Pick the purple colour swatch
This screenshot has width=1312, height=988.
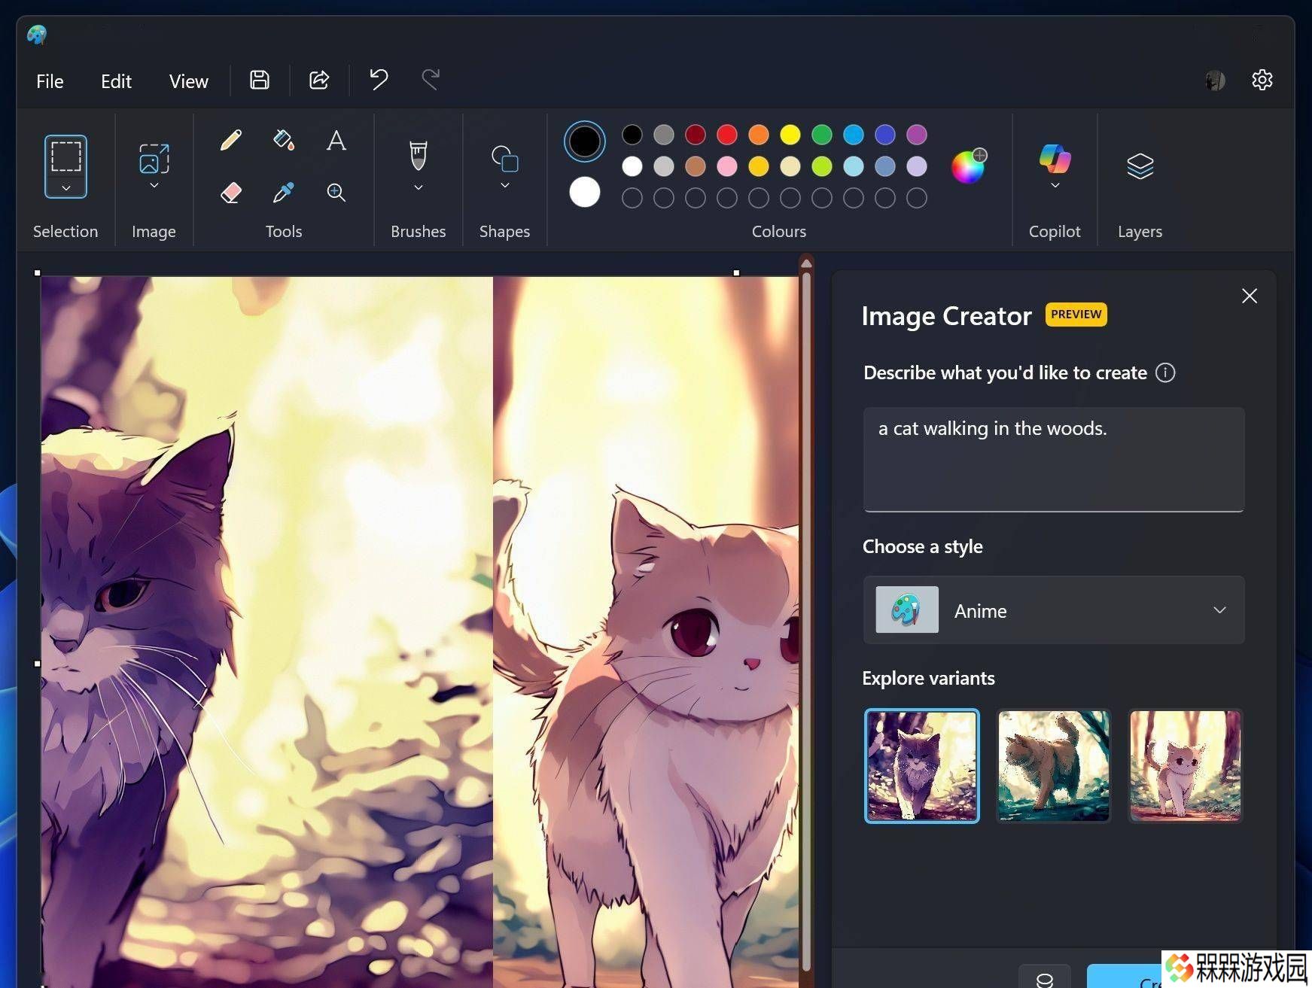917,135
